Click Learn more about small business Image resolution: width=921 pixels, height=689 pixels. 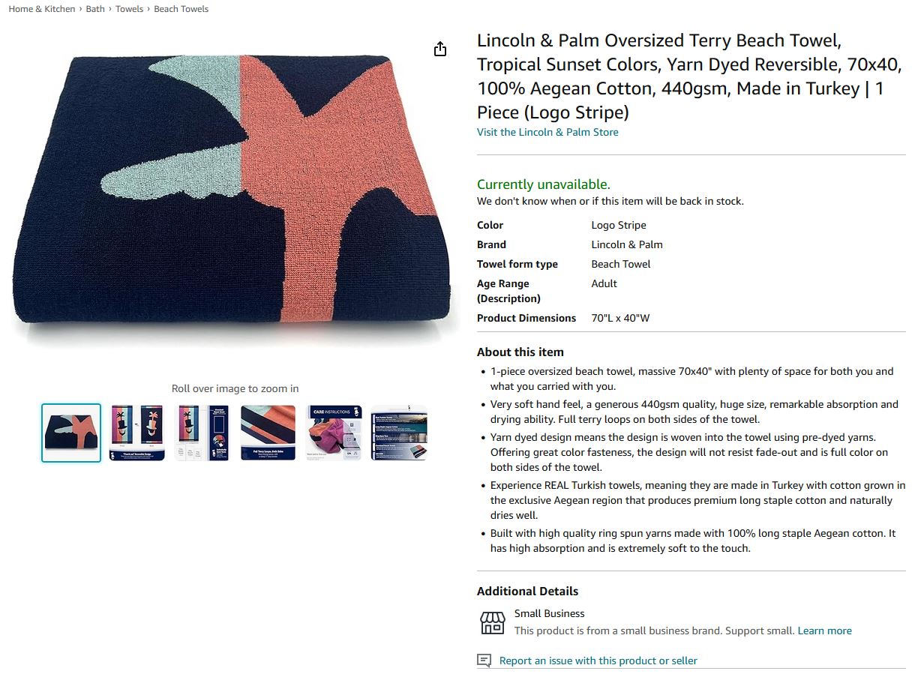(x=824, y=631)
